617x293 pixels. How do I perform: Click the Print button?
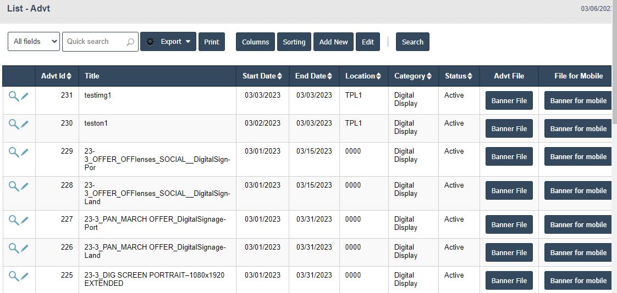212,42
